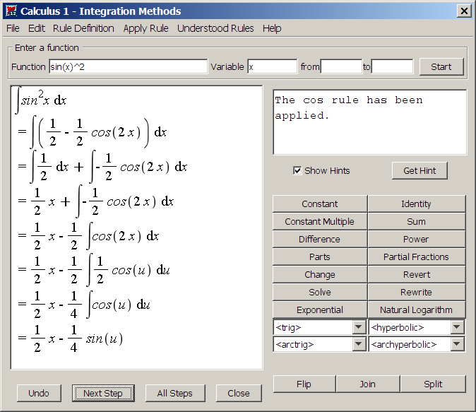This screenshot has height=412, width=476.
Task: Click the Next Step button
Action: (103, 393)
